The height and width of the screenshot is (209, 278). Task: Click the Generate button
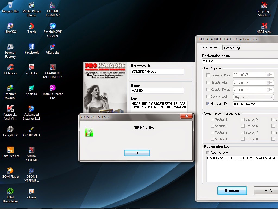click(x=232, y=191)
